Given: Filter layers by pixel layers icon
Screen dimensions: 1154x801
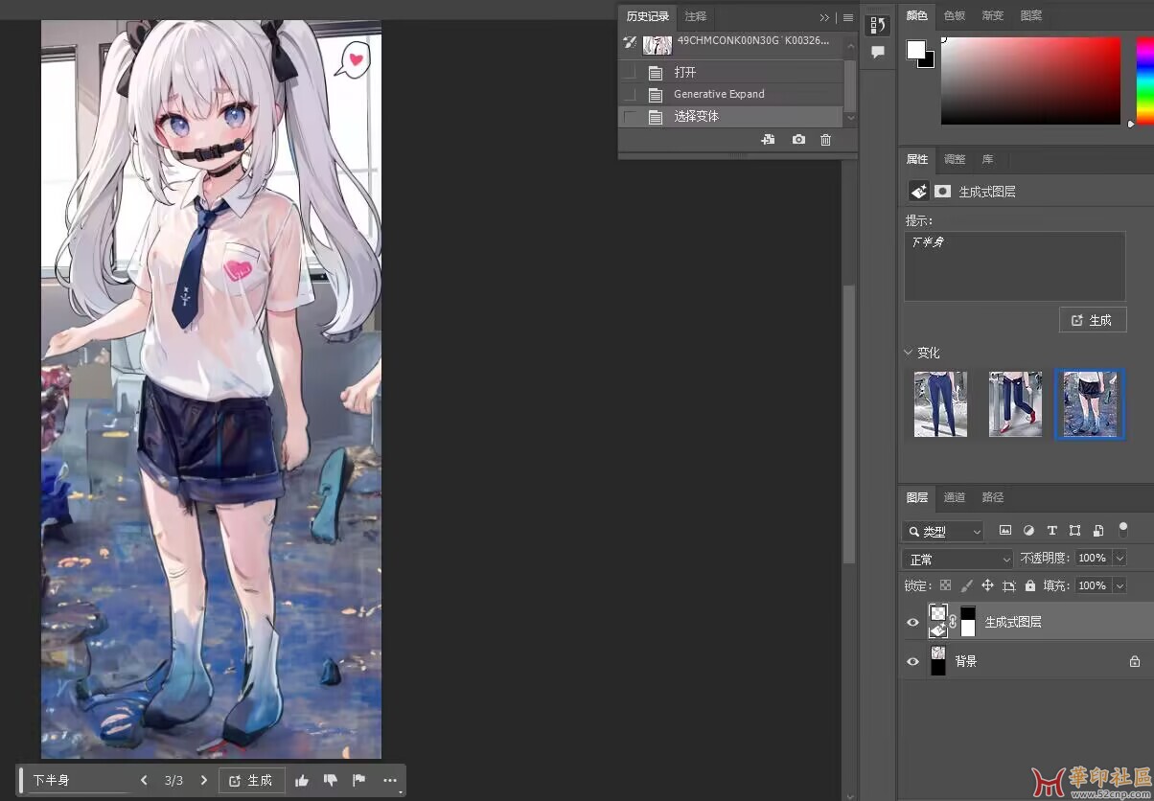Looking at the screenshot, I should (x=1005, y=530).
